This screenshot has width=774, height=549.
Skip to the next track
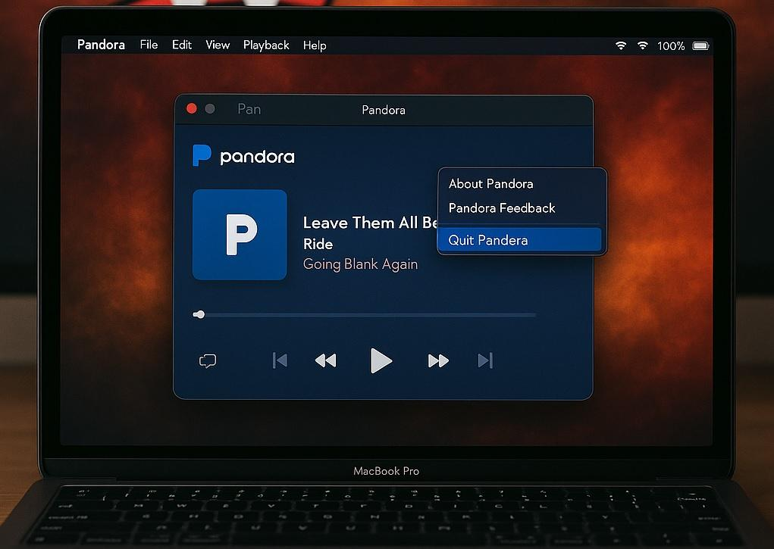click(x=485, y=360)
